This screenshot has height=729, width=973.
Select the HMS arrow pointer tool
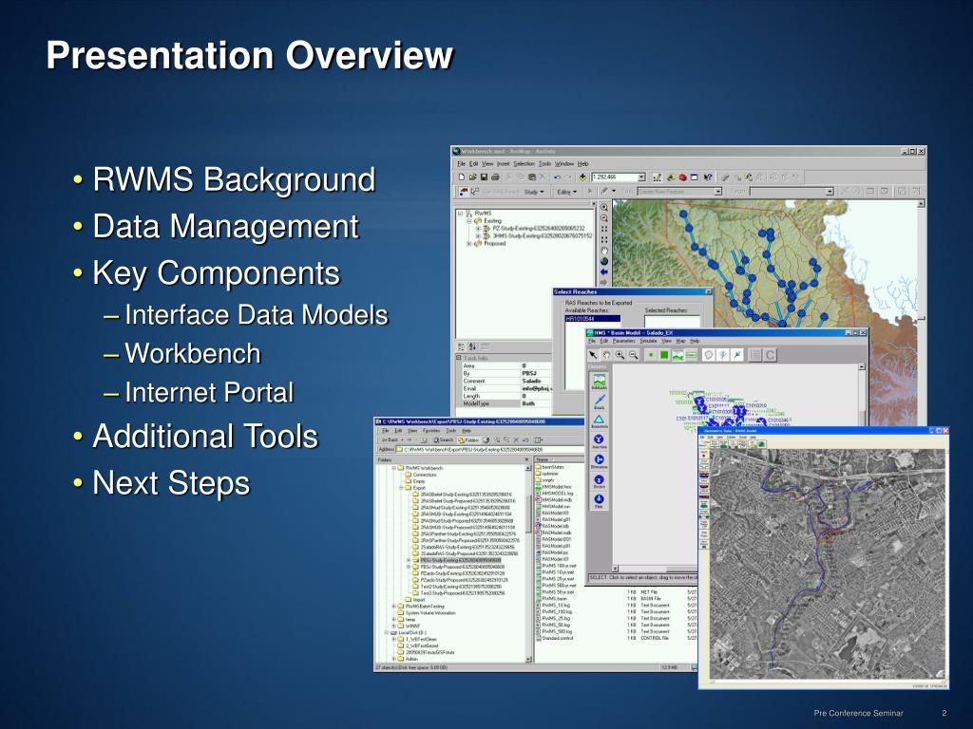pos(593,355)
